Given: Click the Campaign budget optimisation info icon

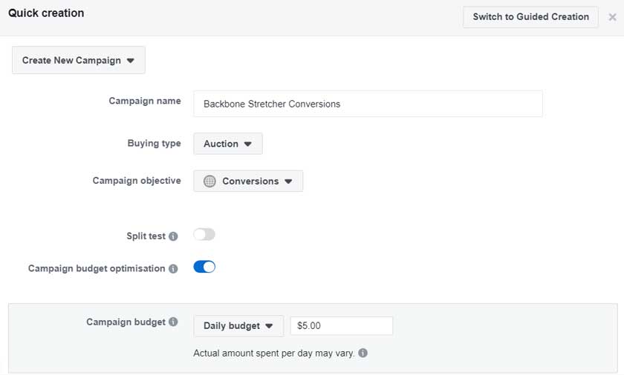Looking at the screenshot, I should tap(173, 268).
